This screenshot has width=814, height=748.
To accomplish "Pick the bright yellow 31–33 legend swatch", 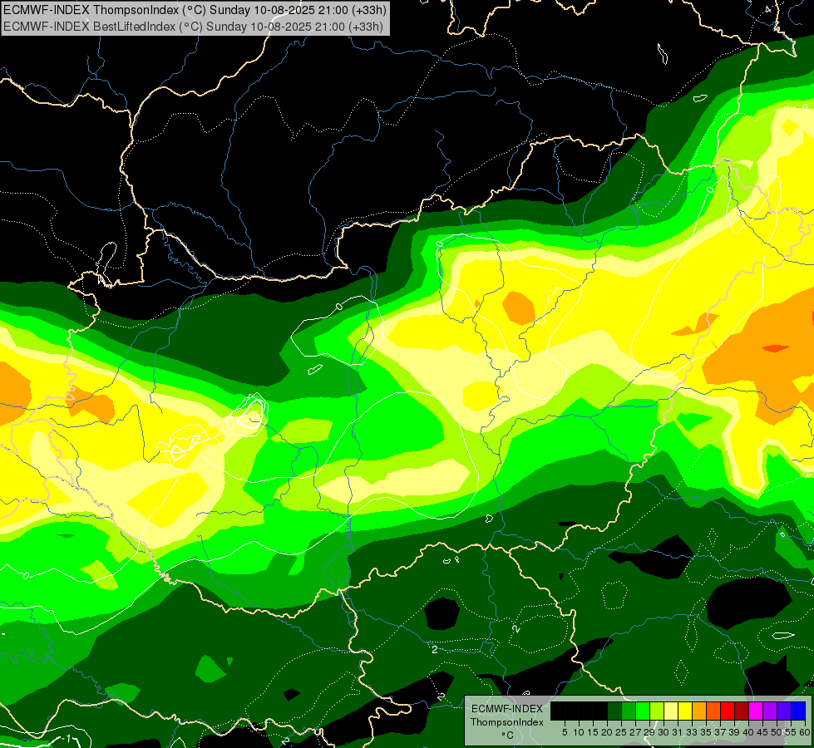I will [x=685, y=711].
